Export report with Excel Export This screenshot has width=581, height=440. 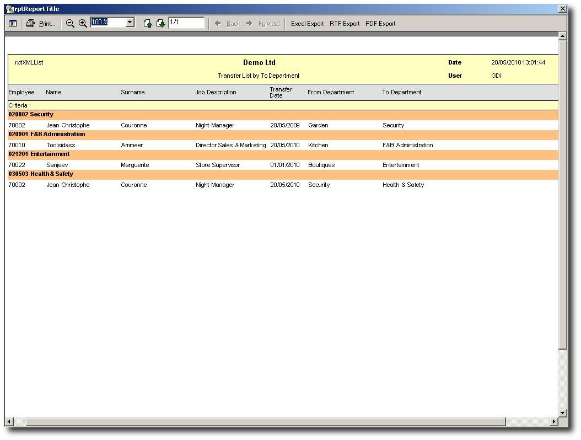(x=307, y=24)
